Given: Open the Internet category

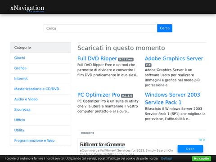Looking at the screenshot, I should (x=21, y=79).
